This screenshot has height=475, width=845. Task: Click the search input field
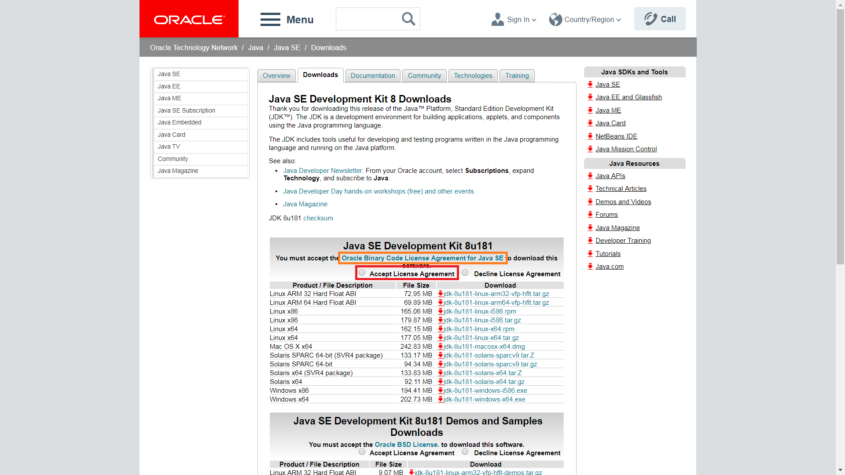point(367,19)
